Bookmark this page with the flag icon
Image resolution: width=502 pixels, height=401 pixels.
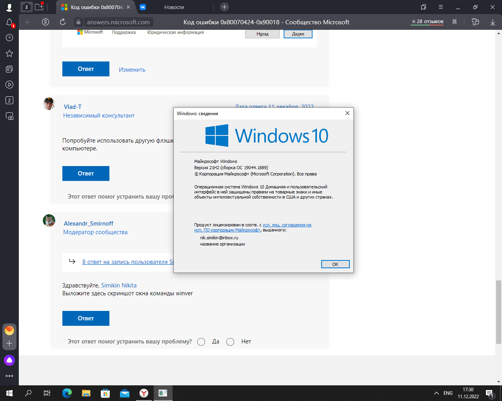(455, 22)
